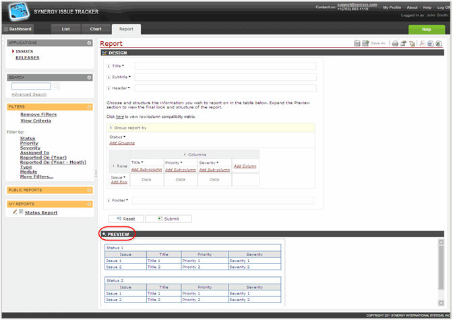Click the info icon beside Columns heading
This screenshot has height=320, width=453.
pyautogui.click(x=185, y=154)
